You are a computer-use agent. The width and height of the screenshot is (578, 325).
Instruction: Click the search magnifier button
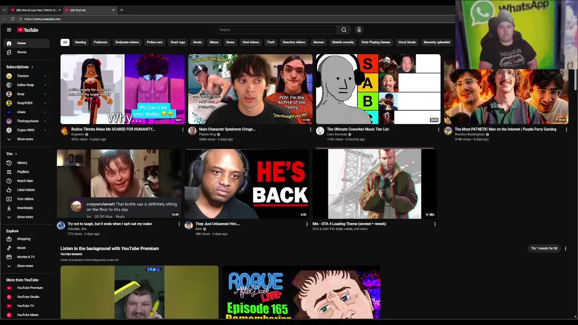pyautogui.click(x=344, y=30)
